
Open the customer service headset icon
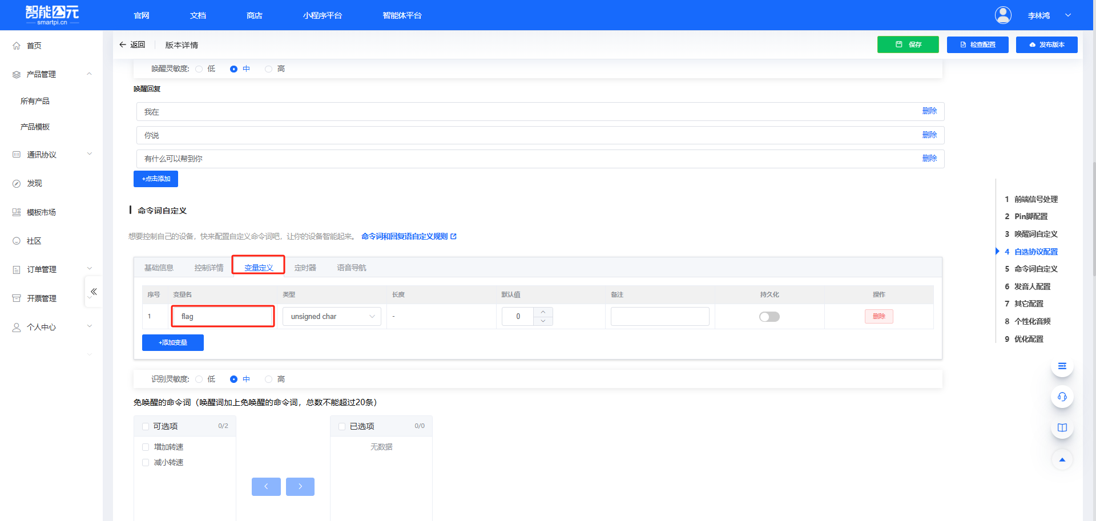click(1062, 397)
